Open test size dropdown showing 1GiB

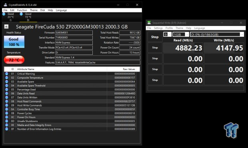click(181, 34)
